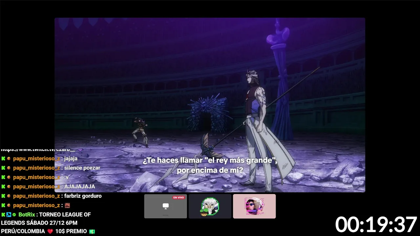Click the orange user badge beside the 'jajaja' message

[x=9, y=159]
